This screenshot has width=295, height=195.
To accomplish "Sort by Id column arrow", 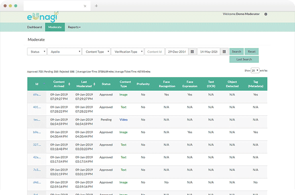I will [44, 84].
